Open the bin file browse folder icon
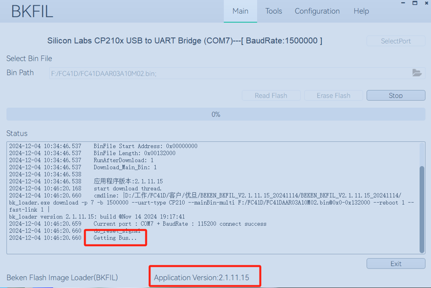The height and width of the screenshot is (288, 431). coord(417,73)
